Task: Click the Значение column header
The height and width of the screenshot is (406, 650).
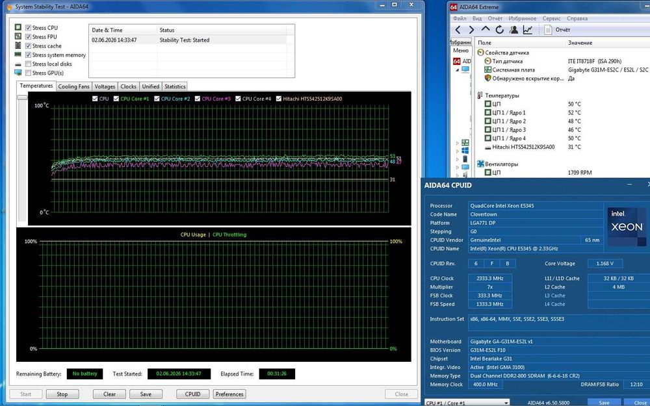Action: (607, 43)
